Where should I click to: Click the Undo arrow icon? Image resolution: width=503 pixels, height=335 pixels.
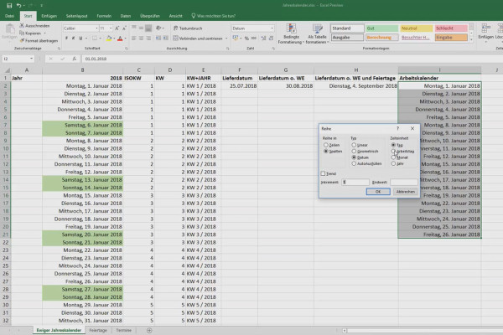click(x=18, y=6)
